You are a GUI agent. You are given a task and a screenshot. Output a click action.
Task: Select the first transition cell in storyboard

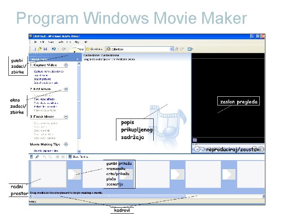74,174
